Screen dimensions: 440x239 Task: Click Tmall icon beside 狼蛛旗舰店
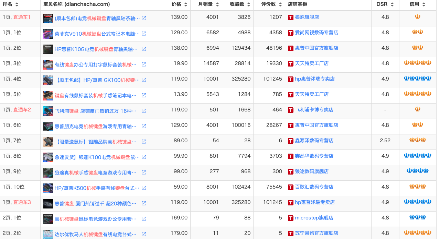point(291,17)
